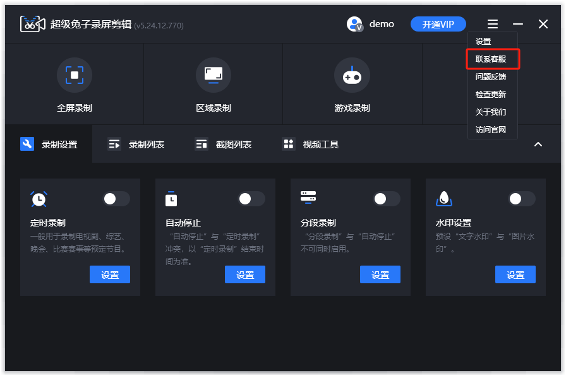Viewport: 566px width, 376px height.
Task: Select 联系客服 in the menu
Action: [492, 59]
